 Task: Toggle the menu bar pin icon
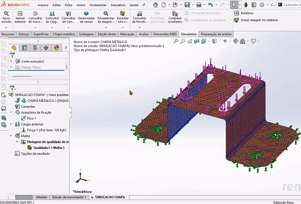point(144,5)
